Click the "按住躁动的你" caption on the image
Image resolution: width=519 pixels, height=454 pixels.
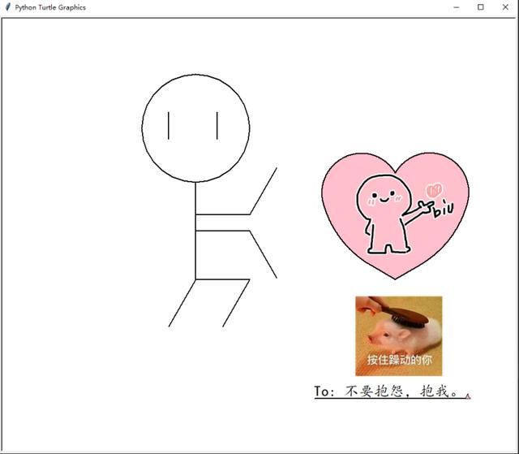pyautogui.click(x=398, y=360)
